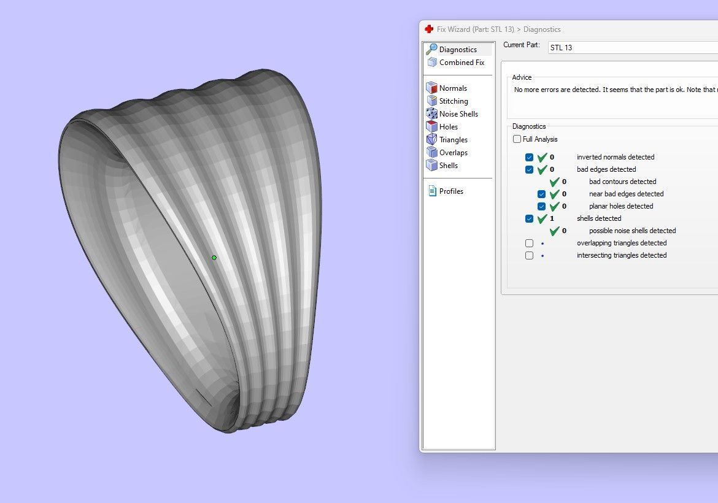Uncheck near bad edges detected checkbox

tap(542, 194)
